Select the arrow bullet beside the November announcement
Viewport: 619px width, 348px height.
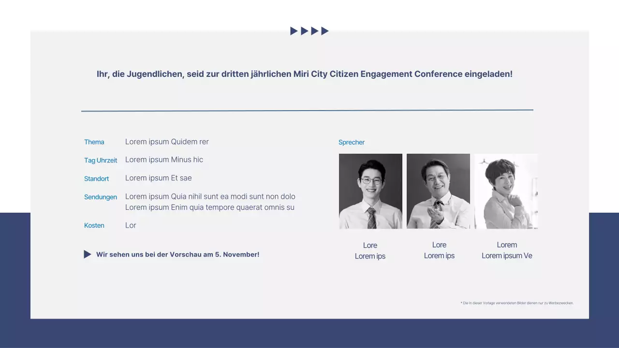coord(88,254)
